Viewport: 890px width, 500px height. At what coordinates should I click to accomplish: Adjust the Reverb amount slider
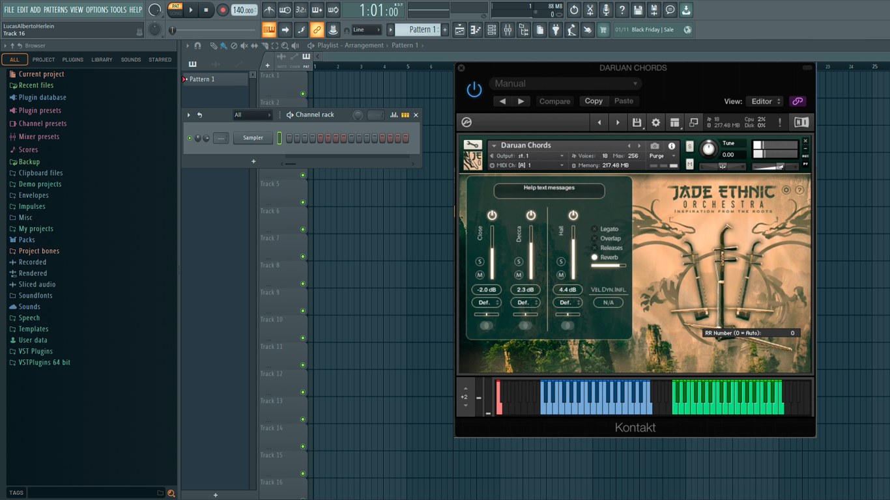[x=609, y=266]
